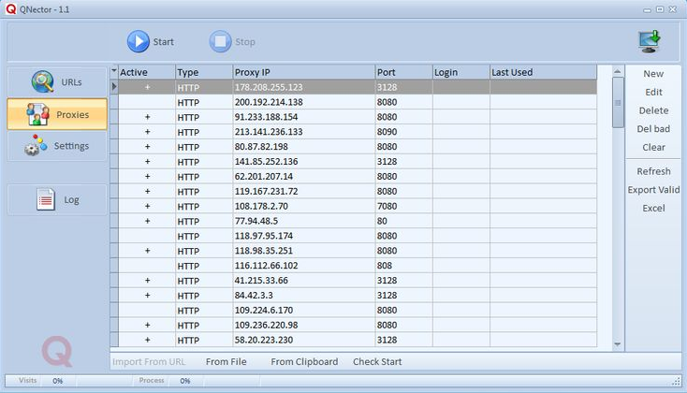The width and height of the screenshot is (687, 393).
Task: Select proxy IP 62.201.207.14
Action: [x=264, y=177]
